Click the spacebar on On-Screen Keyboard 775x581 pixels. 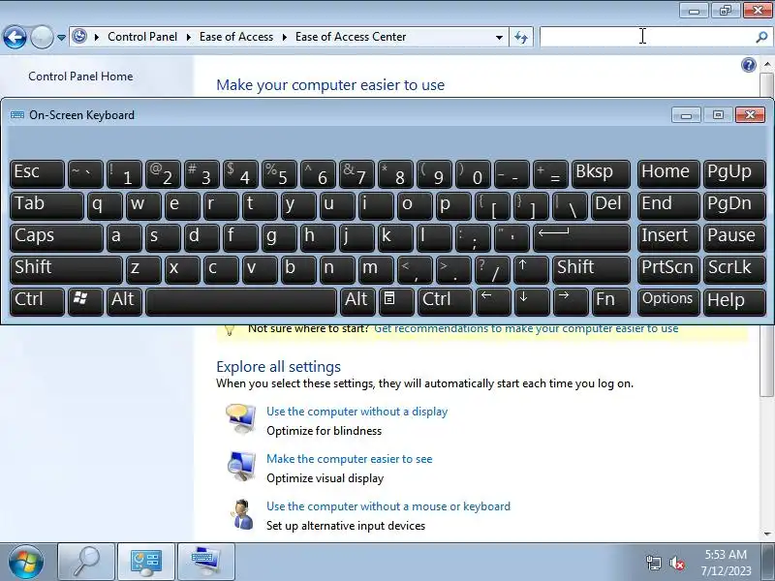click(241, 301)
